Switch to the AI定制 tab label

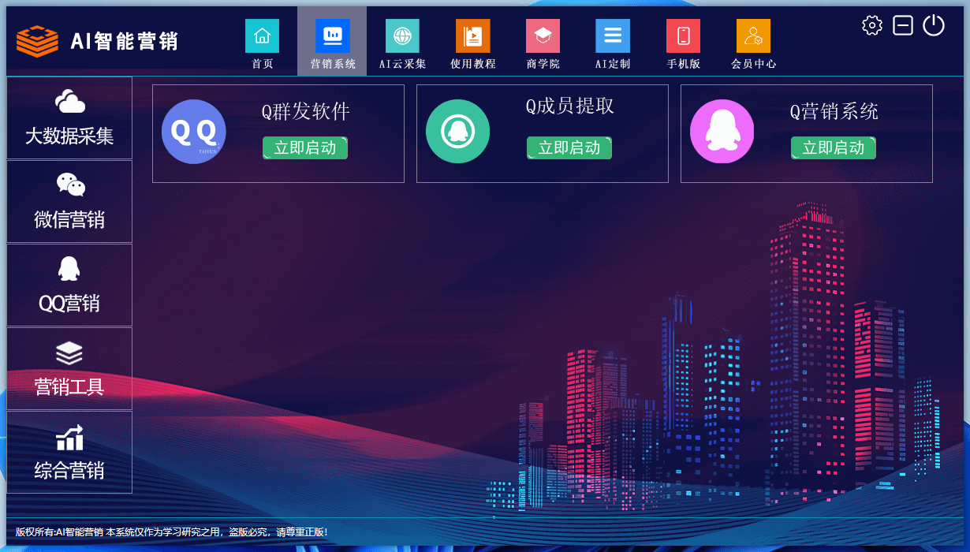click(613, 64)
